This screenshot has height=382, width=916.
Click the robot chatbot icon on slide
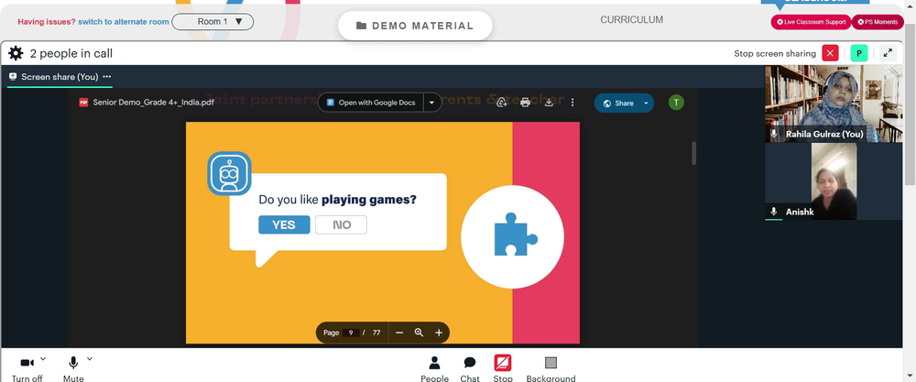pyautogui.click(x=230, y=173)
